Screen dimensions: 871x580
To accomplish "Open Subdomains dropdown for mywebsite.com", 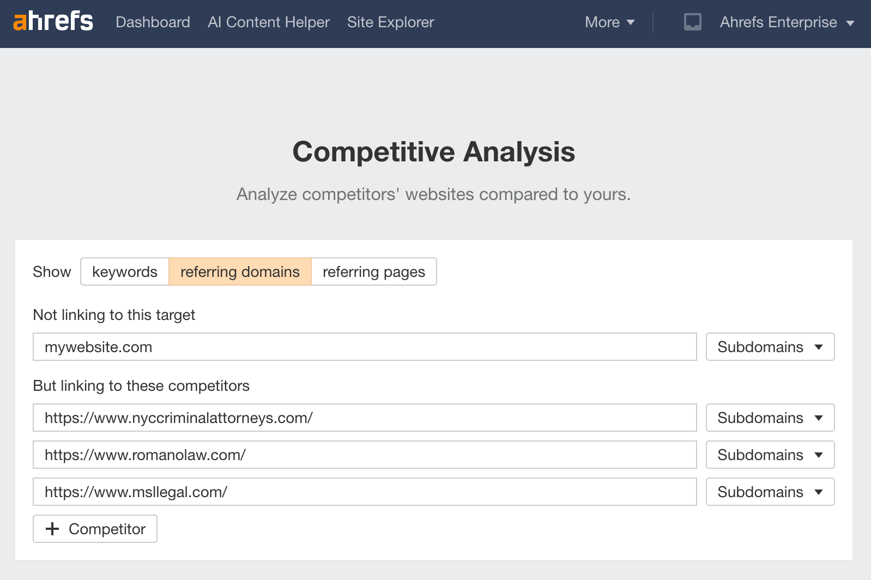I will click(770, 347).
